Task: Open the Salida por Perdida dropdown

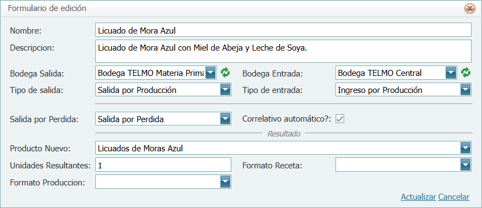Action: click(225, 119)
